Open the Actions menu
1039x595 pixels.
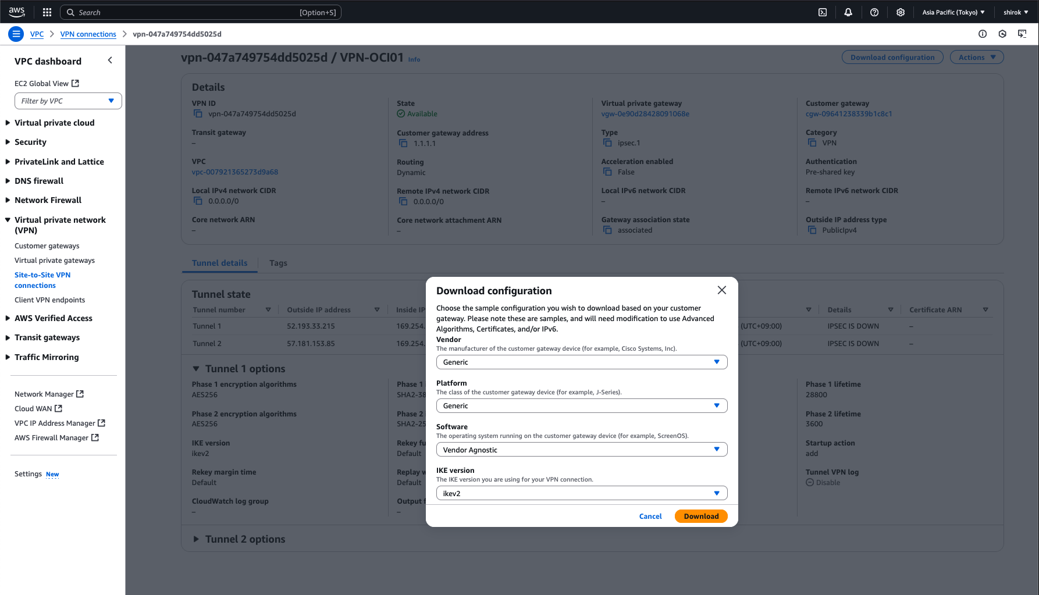tap(976, 57)
